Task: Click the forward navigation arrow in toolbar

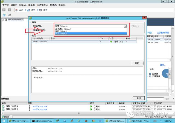Action: tap(10, 10)
